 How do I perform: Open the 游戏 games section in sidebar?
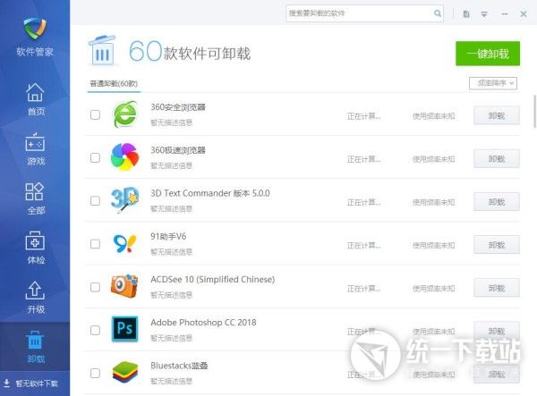pyautogui.click(x=35, y=149)
